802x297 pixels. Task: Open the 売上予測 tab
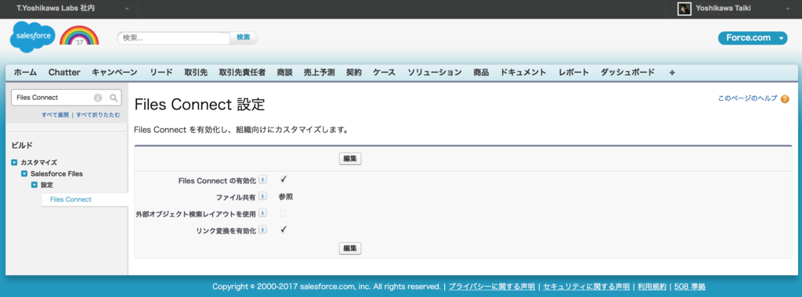point(320,73)
